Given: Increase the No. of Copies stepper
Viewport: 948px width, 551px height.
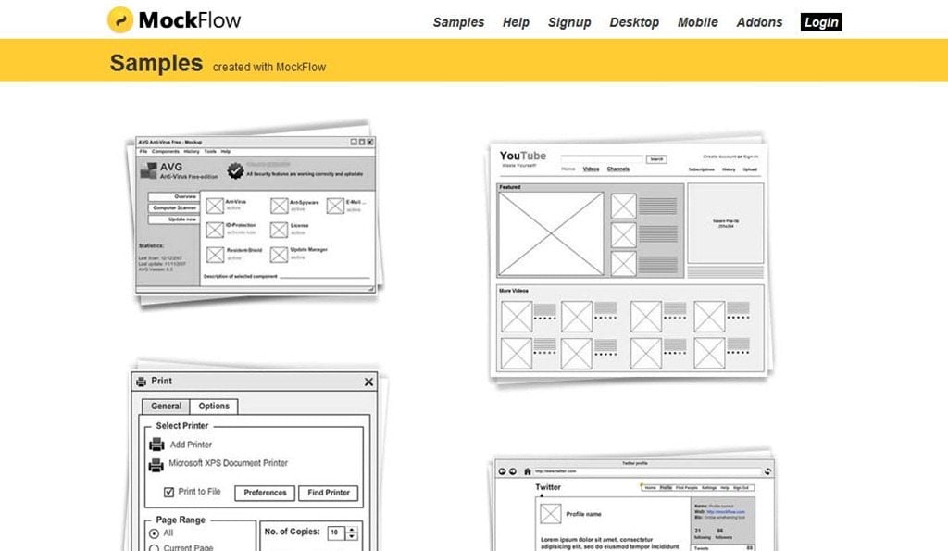Looking at the screenshot, I should pyautogui.click(x=352, y=529).
